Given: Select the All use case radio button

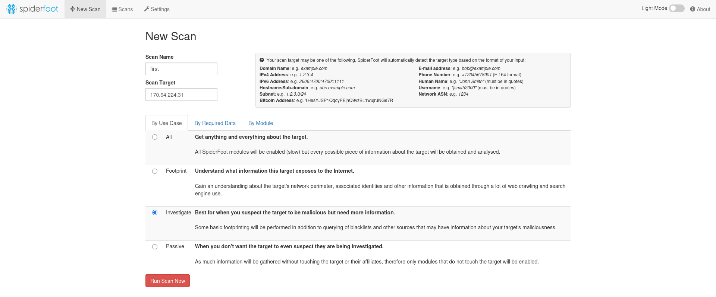Looking at the screenshot, I should click(x=155, y=137).
